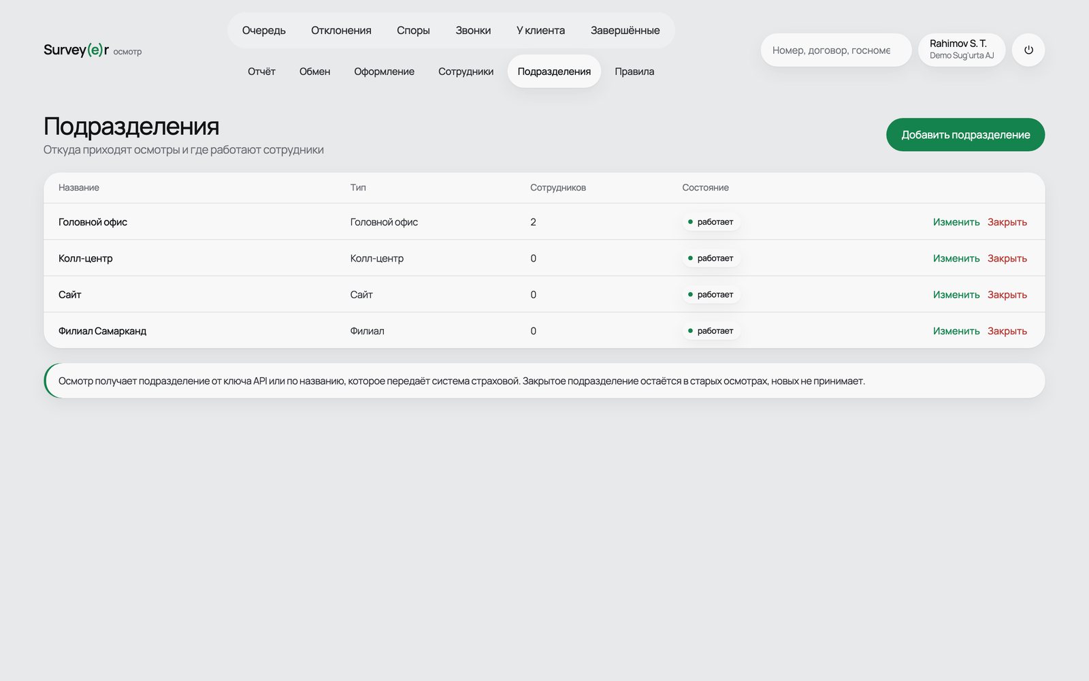Click работает status badge for Головной офис
This screenshot has height=681, width=1089.
click(x=711, y=222)
